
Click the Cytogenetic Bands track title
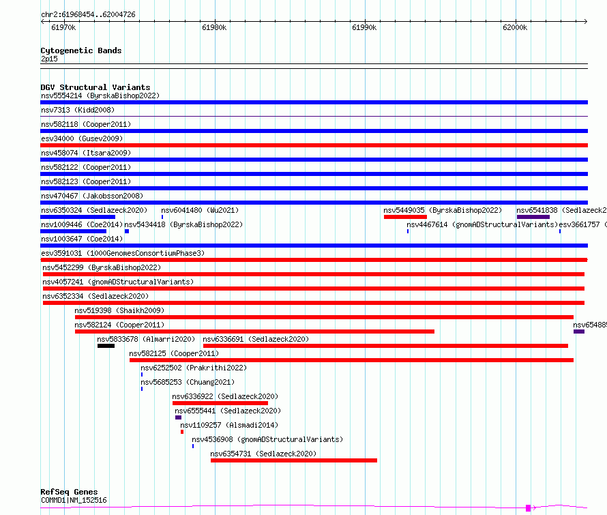click(x=81, y=50)
